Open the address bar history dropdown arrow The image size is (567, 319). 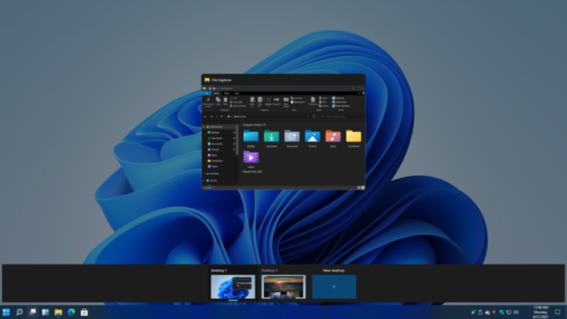click(x=308, y=116)
